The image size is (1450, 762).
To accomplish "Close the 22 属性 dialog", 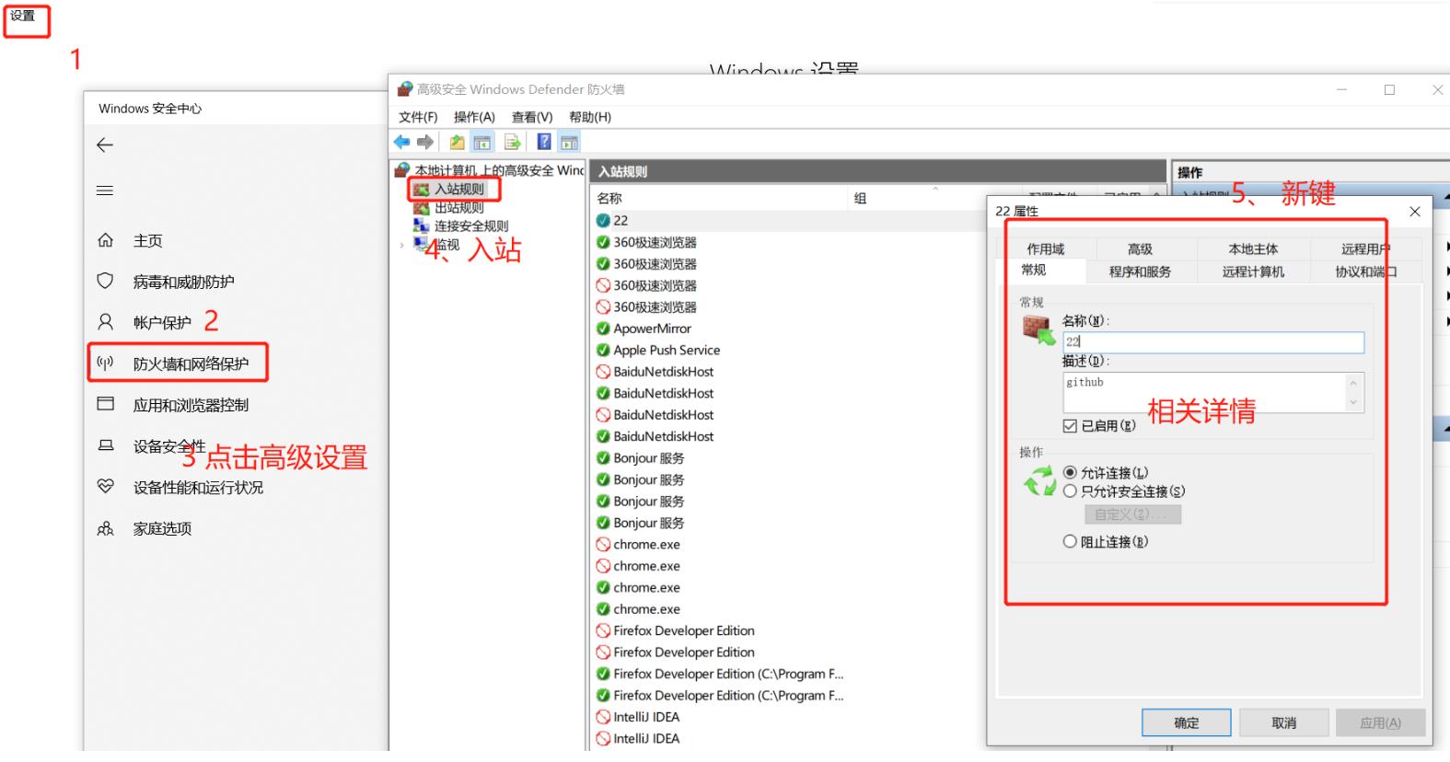I will (1415, 211).
